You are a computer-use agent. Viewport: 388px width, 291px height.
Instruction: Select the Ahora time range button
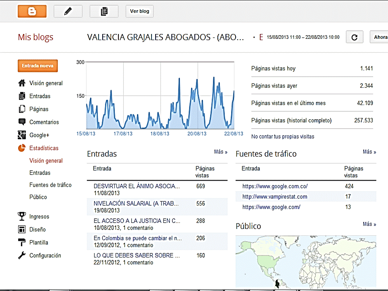[379, 37]
